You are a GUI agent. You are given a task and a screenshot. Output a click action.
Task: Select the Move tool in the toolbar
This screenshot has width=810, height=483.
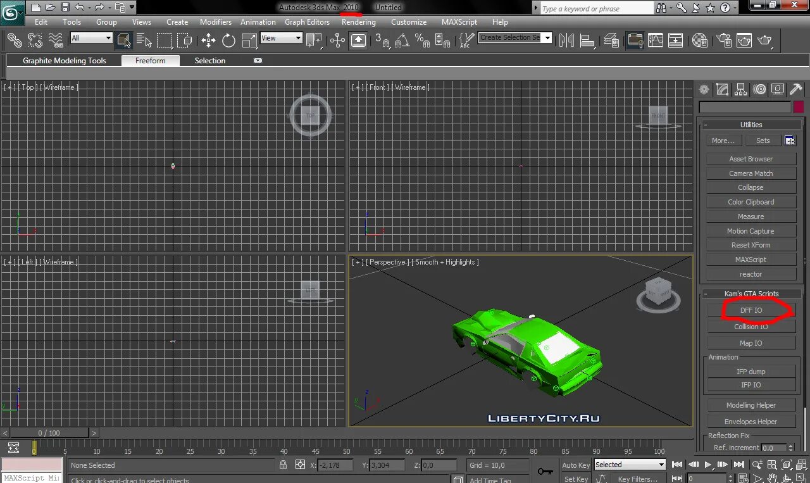tap(208, 41)
